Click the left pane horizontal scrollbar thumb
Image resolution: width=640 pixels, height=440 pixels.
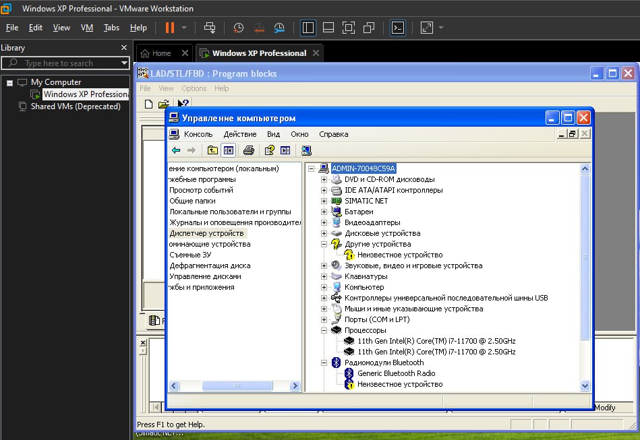click(x=237, y=386)
